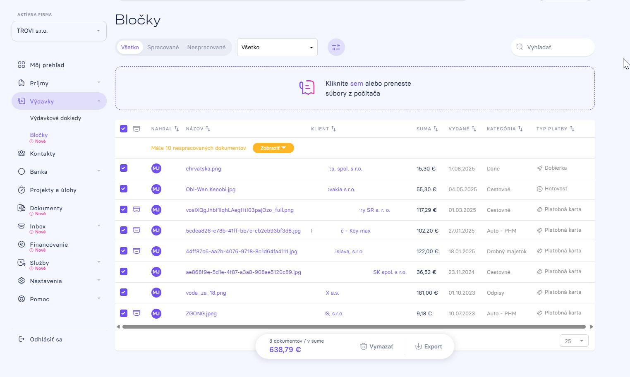
Task: Sort the table by Suma column
Action: [x=436, y=129]
